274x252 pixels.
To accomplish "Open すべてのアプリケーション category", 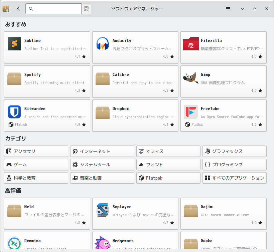I will (x=235, y=178).
